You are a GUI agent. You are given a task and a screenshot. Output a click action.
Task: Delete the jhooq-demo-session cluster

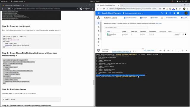[186, 34]
